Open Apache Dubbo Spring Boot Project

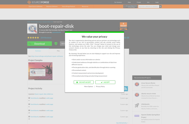[x=151, y=116]
